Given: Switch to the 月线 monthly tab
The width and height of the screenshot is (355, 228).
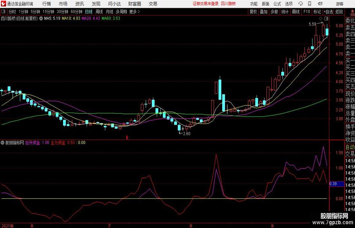Looking at the screenshot, I should (110, 12).
